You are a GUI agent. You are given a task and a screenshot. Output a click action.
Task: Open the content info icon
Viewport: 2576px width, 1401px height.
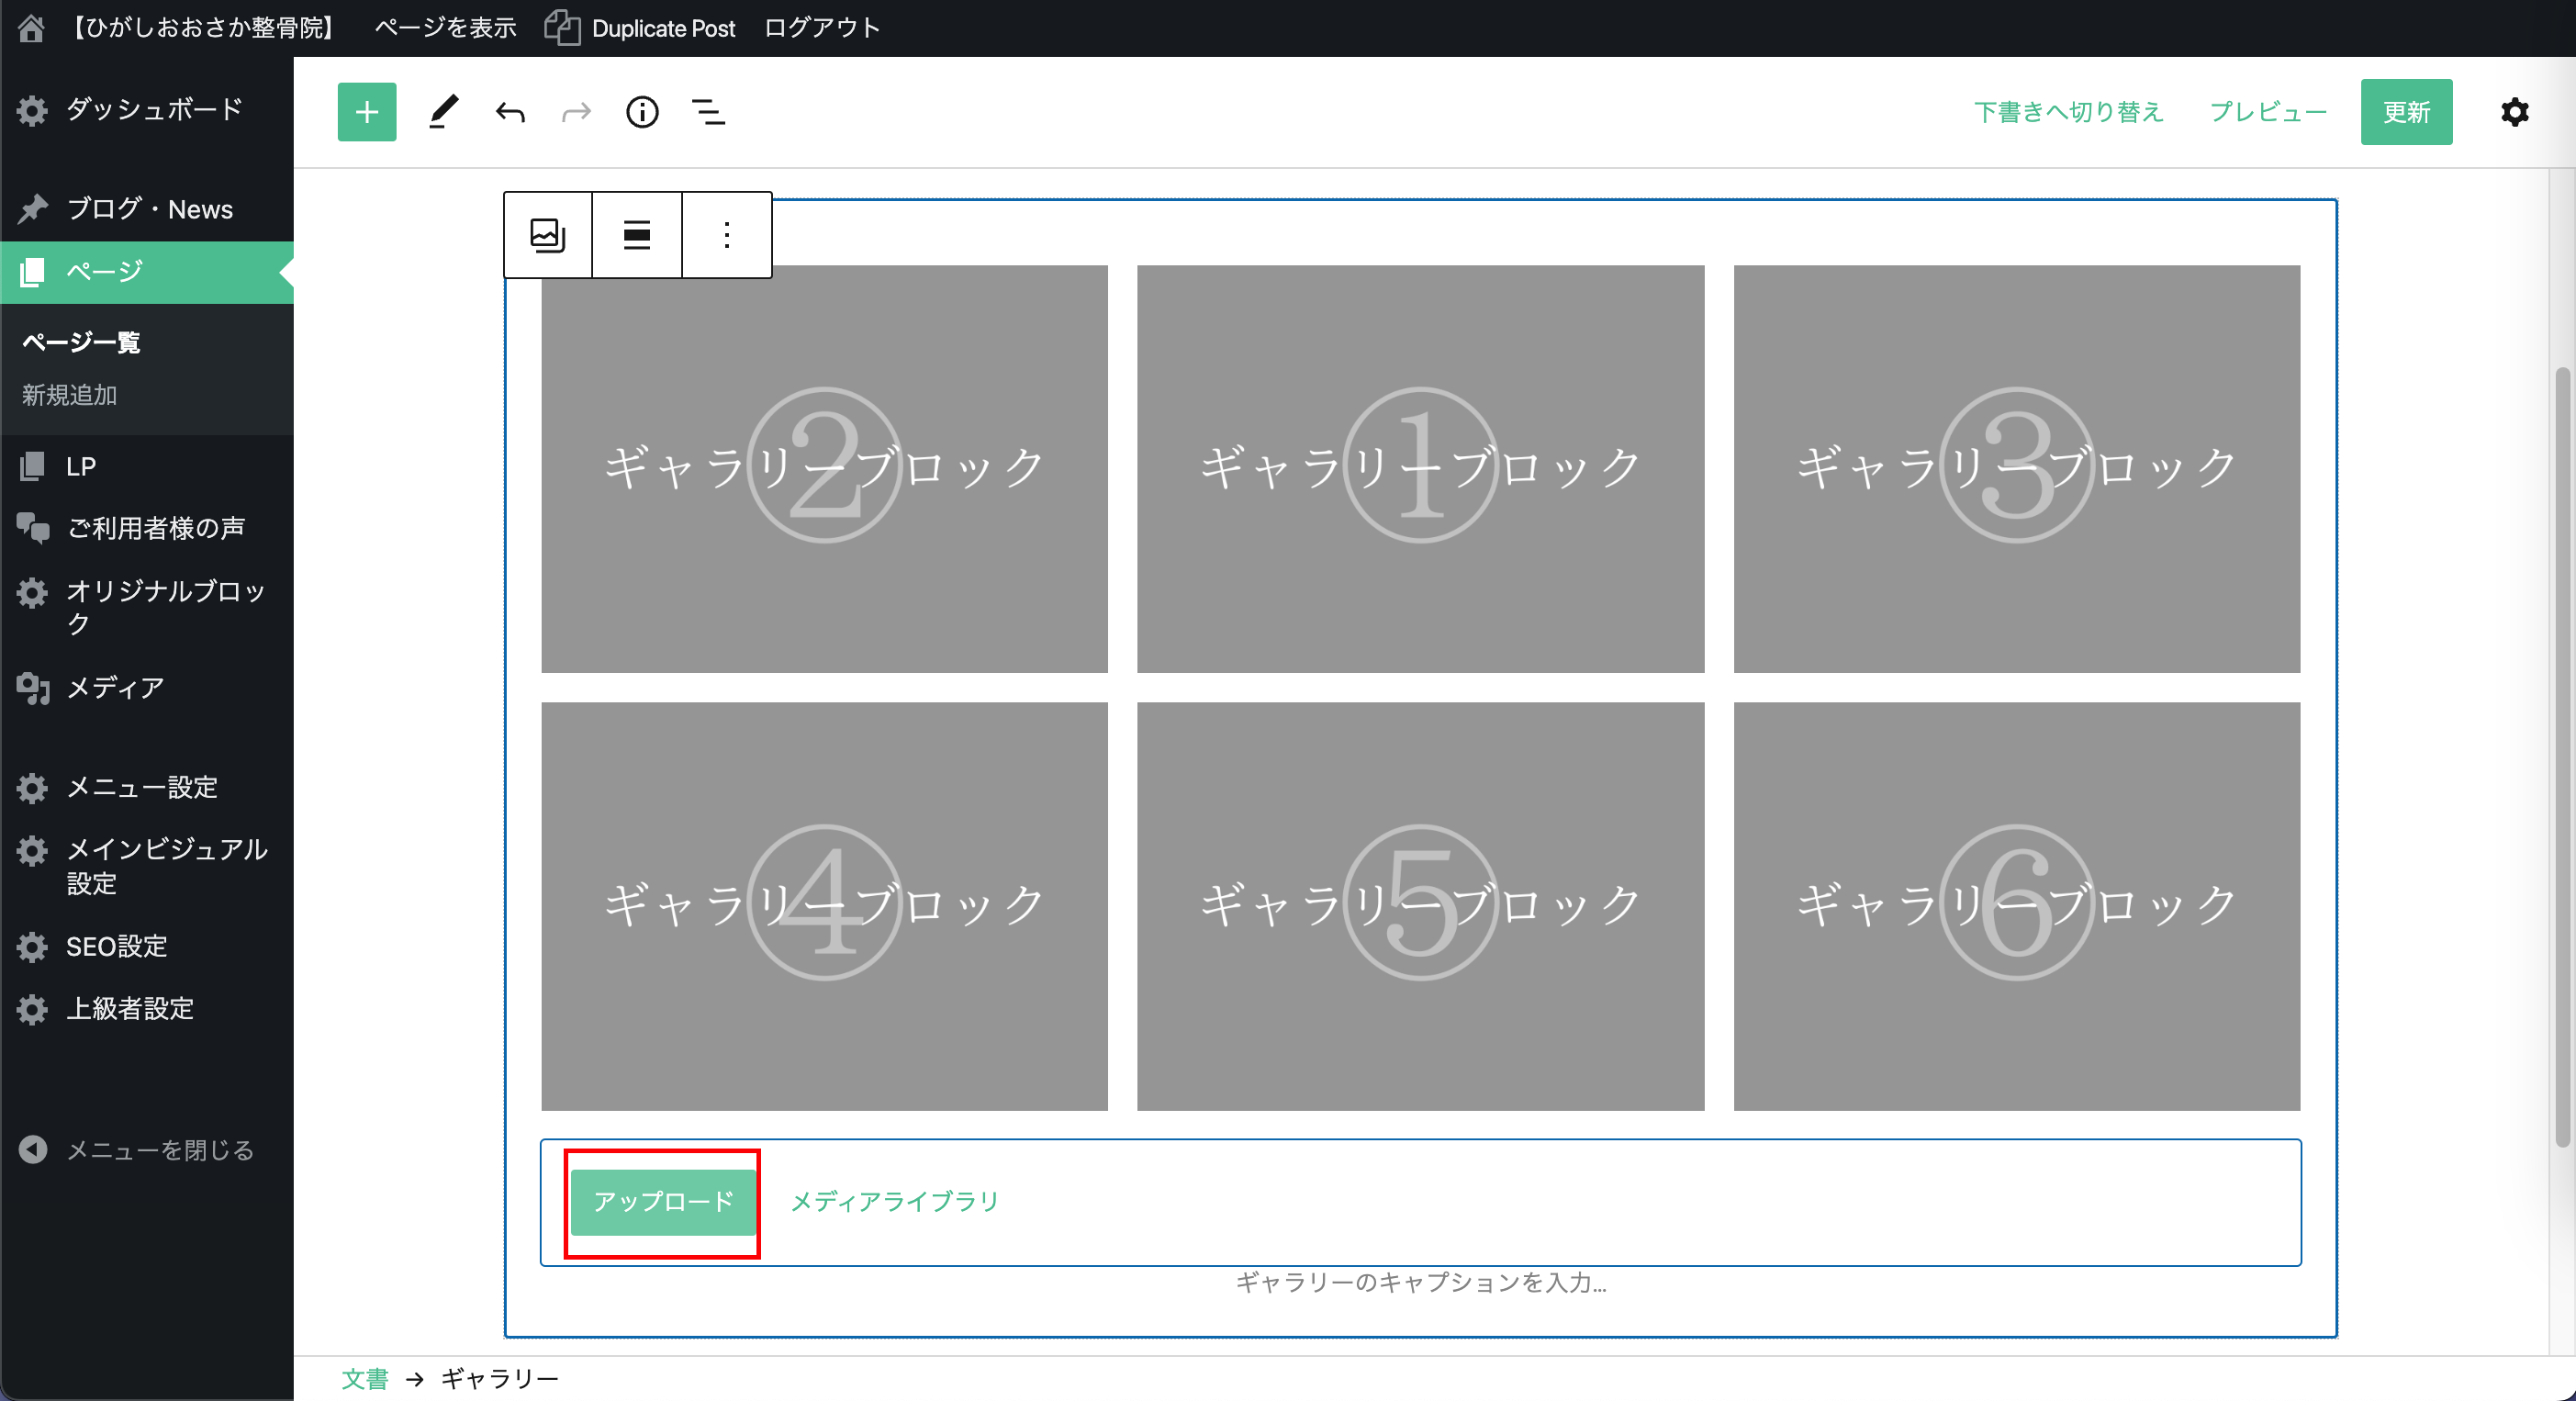(x=642, y=112)
